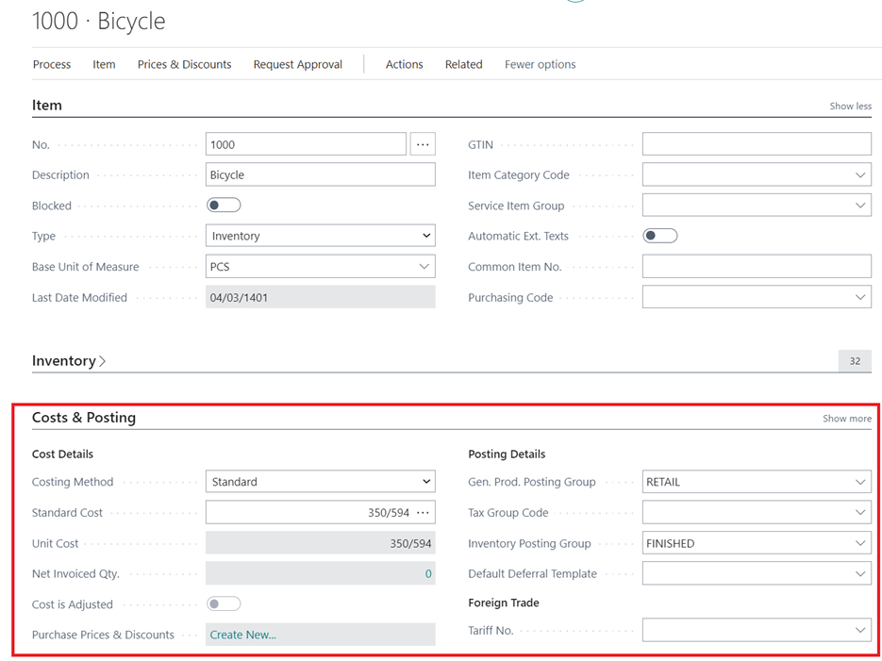The width and height of the screenshot is (882, 661).
Task: Open the Type dropdown showing Inventory
Action: pyautogui.click(x=320, y=236)
